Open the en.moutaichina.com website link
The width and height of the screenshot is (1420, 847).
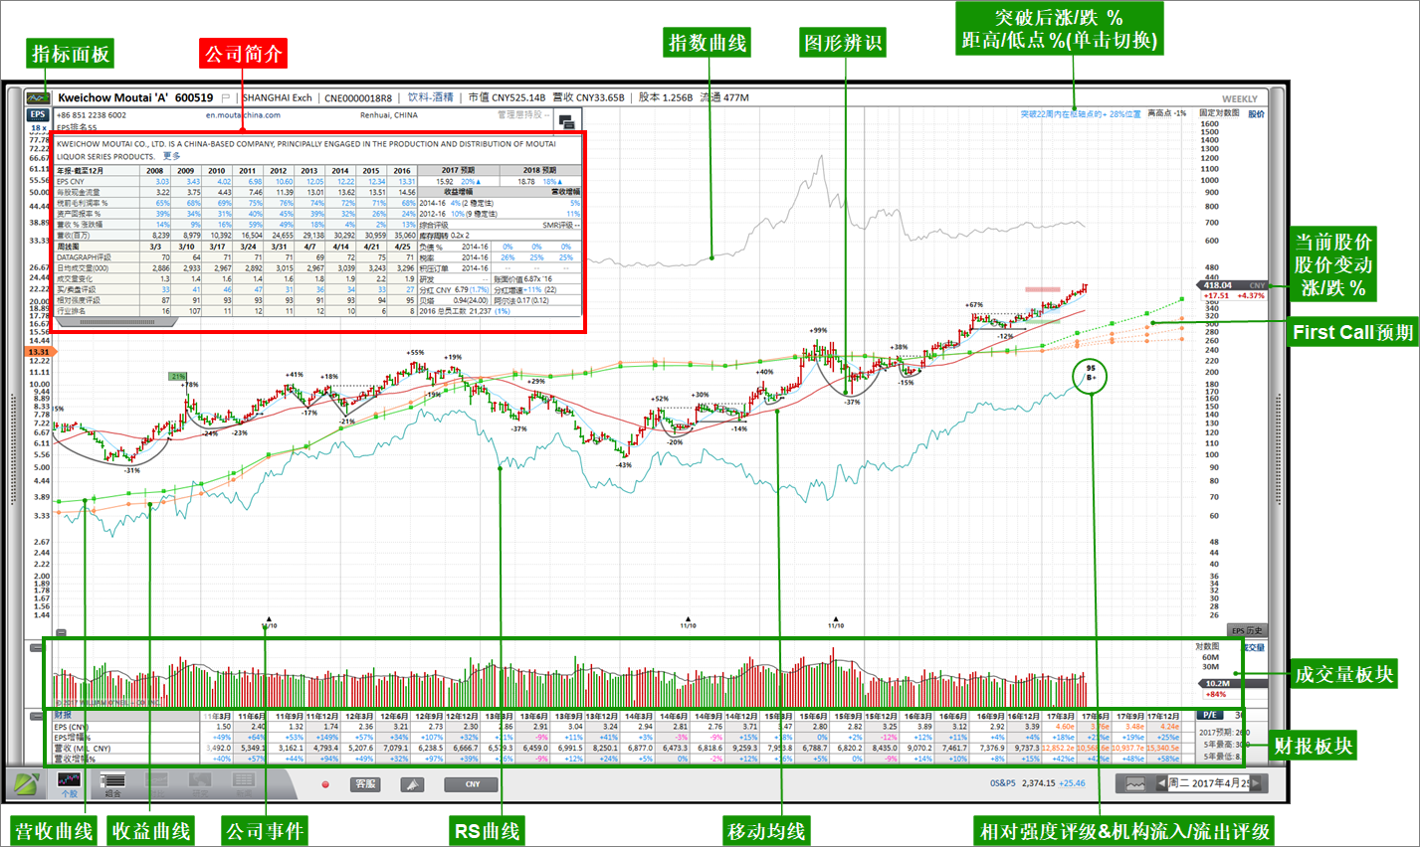[243, 115]
